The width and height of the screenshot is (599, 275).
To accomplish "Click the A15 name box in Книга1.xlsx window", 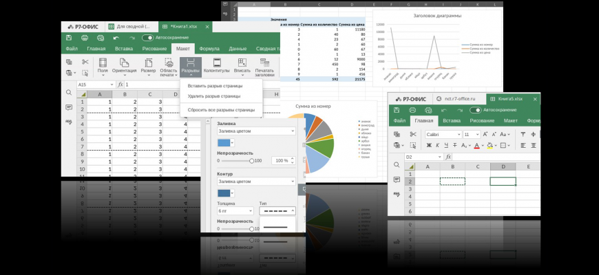I will coord(96,85).
